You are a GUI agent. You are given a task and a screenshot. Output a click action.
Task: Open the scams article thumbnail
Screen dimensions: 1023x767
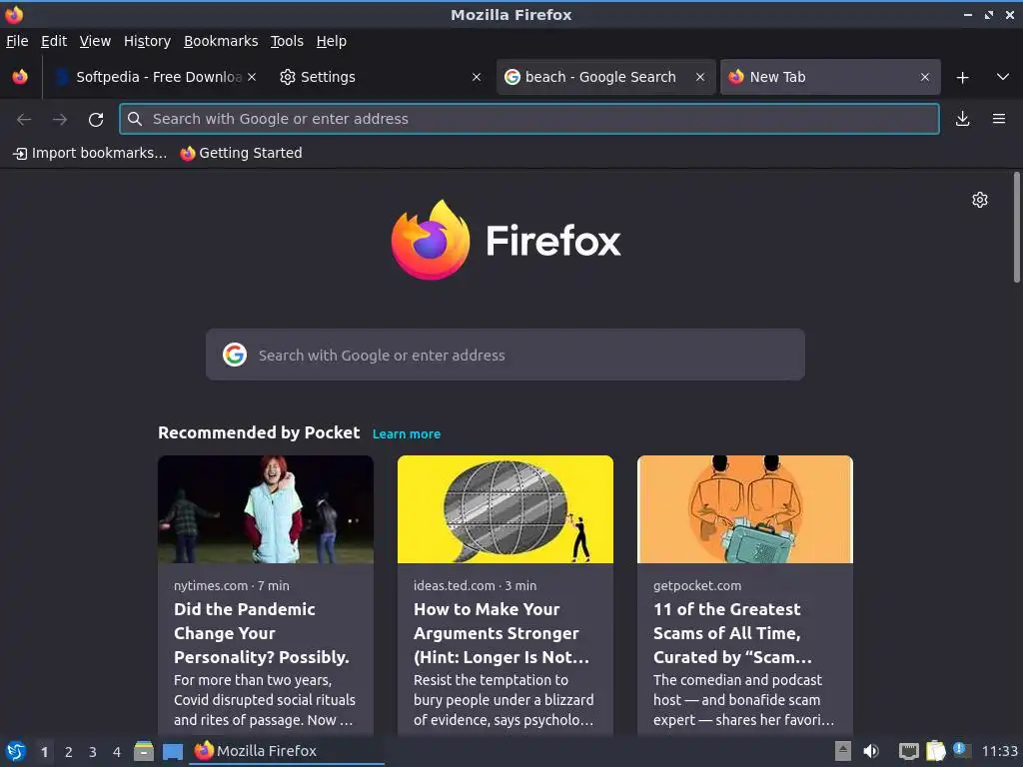point(745,509)
